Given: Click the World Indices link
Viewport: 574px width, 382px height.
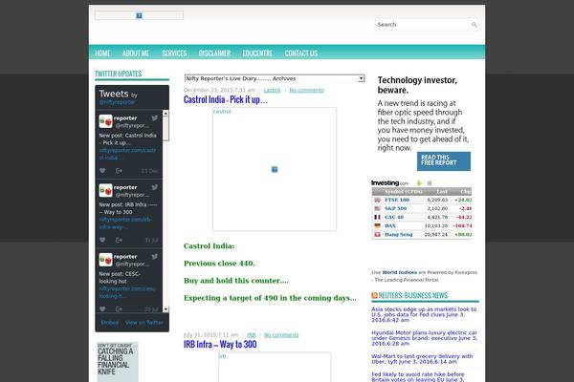Looking at the screenshot, I should point(399,273).
